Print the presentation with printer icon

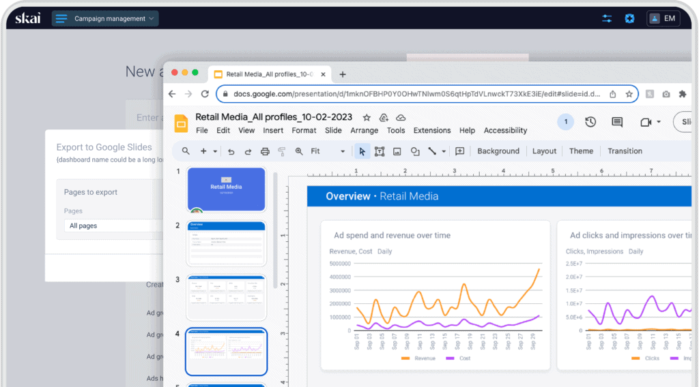[x=265, y=152]
